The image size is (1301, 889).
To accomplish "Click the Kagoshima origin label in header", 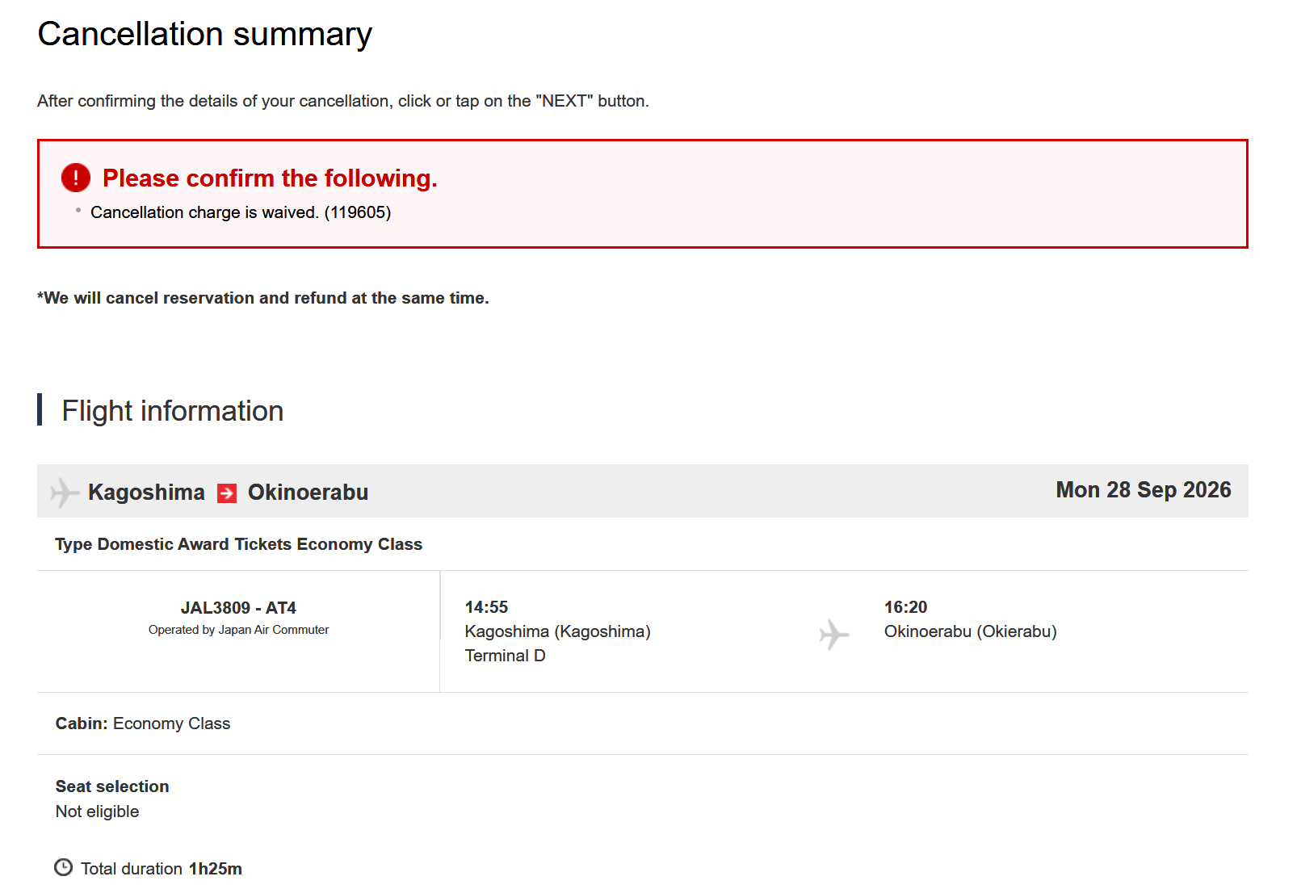I will coord(146,493).
